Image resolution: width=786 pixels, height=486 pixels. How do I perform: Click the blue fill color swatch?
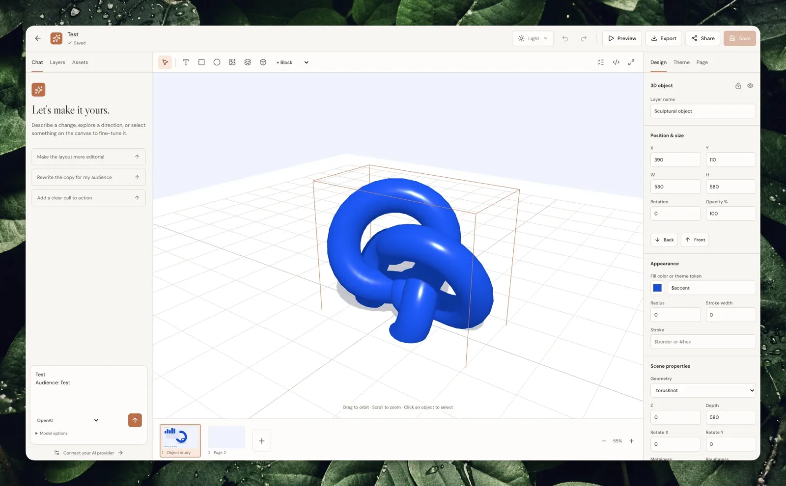(657, 288)
